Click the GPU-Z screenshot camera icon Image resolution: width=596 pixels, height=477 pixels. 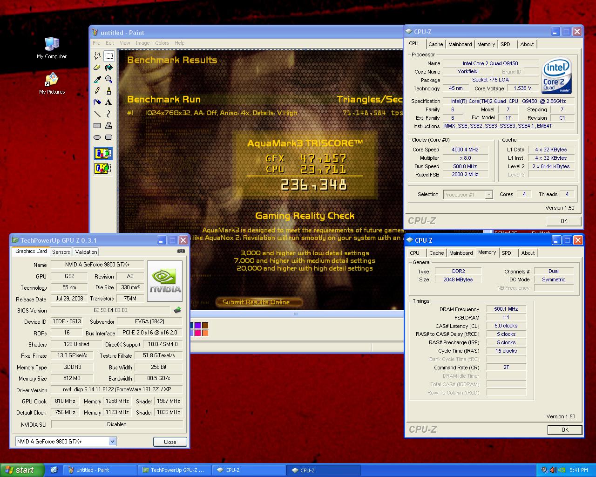point(181,251)
